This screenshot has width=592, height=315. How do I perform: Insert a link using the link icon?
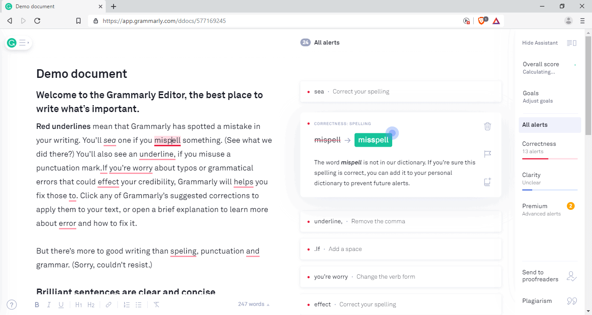point(108,304)
